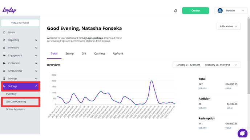
Task: Click the page vertical scrollbar
Action: 249,56
